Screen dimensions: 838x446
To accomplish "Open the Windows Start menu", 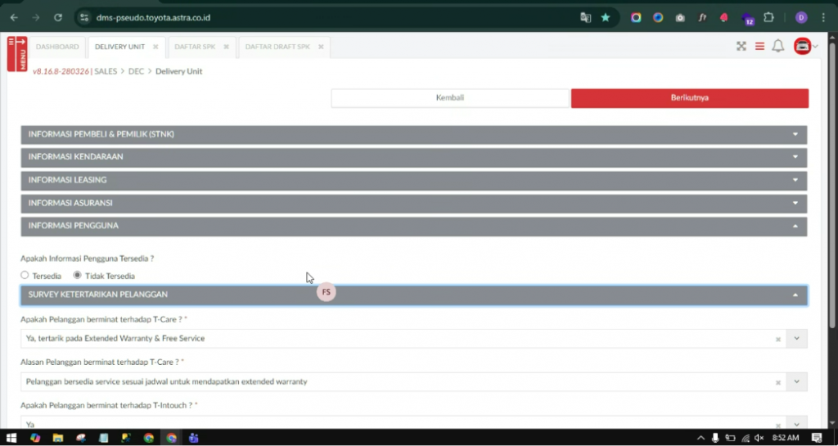I will pyautogui.click(x=11, y=438).
